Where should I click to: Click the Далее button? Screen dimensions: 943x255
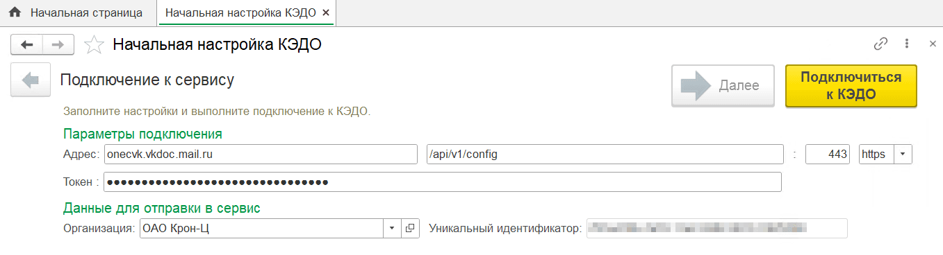[723, 85]
